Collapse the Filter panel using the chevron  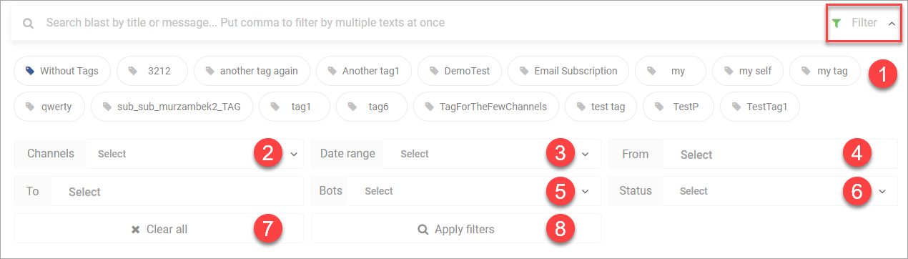[x=892, y=24]
